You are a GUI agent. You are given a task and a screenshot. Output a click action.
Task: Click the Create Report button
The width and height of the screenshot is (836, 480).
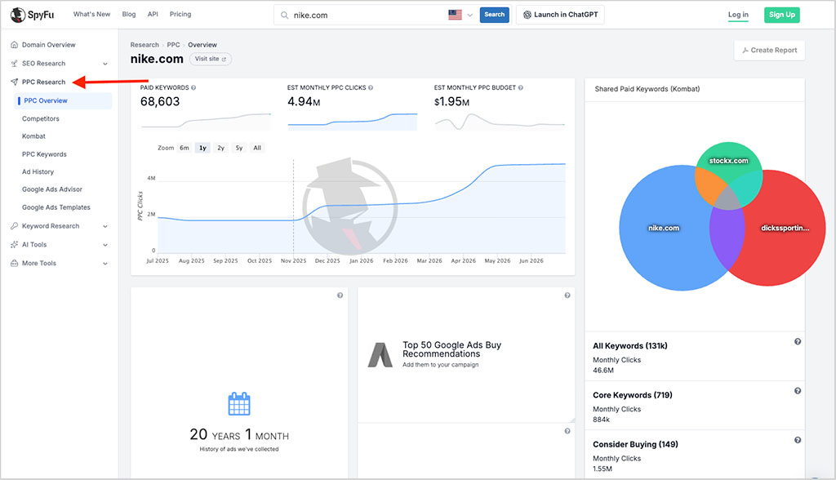[769, 50]
